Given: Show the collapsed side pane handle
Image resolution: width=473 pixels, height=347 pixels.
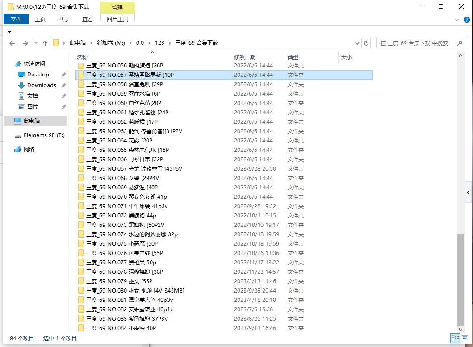Looking at the screenshot, I should [x=468, y=192].
